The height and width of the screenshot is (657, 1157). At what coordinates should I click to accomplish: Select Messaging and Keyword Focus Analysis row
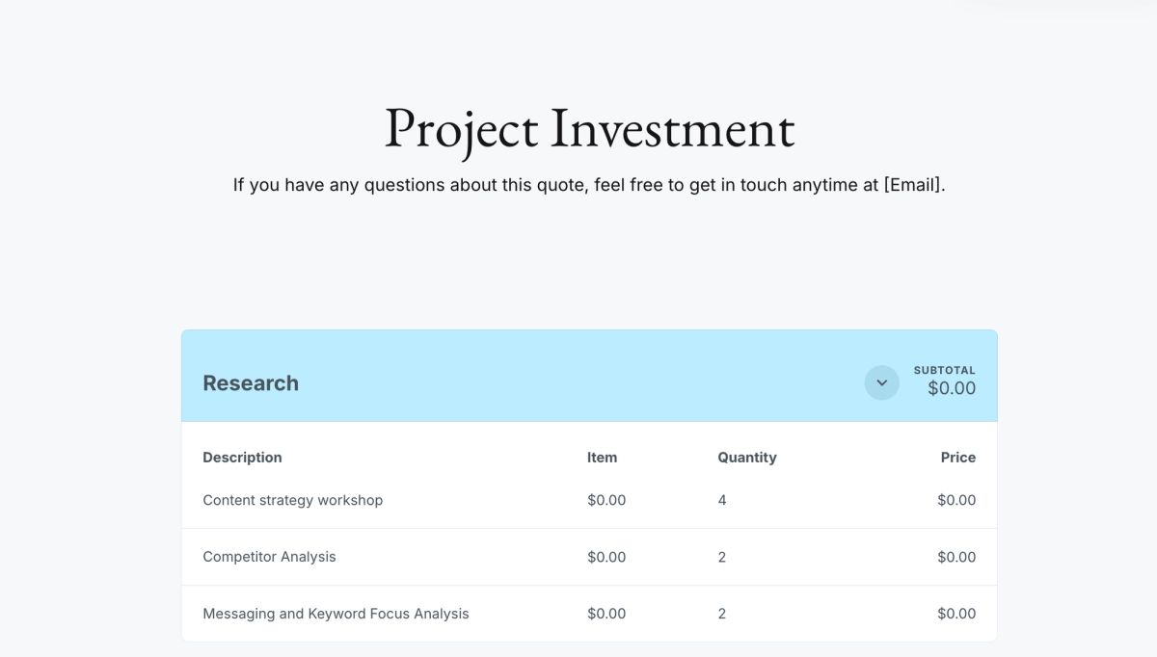point(336,613)
